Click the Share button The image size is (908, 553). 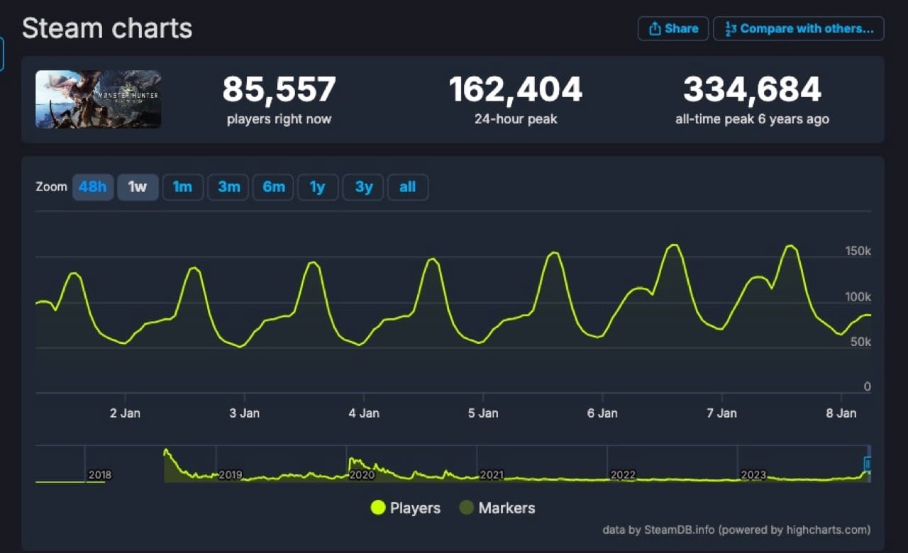[673, 28]
